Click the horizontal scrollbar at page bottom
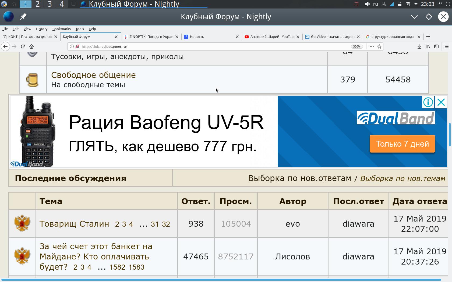This screenshot has width=452, height=282. tap(221, 280)
